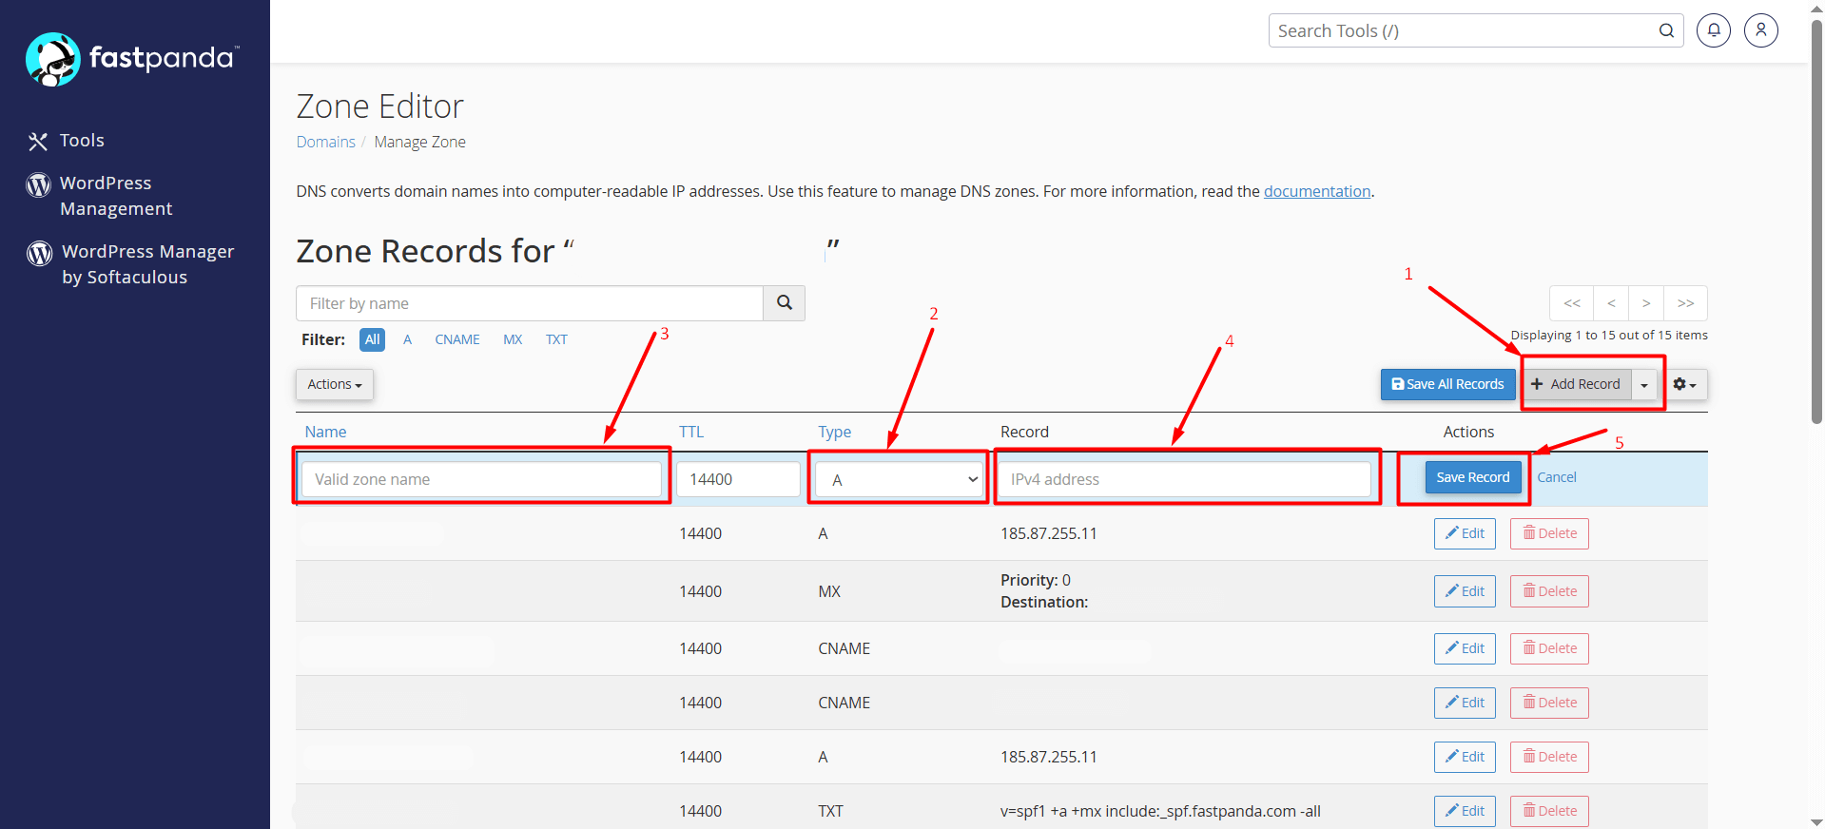Viewport: 1825px width, 829px height.
Task: Sort by TTL column header
Action: pos(691,432)
